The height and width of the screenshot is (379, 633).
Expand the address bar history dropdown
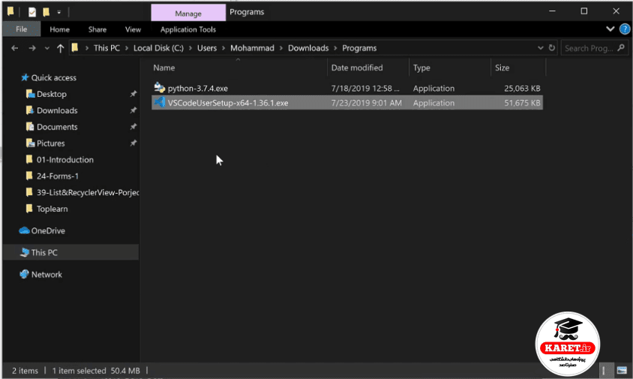tap(540, 48)
